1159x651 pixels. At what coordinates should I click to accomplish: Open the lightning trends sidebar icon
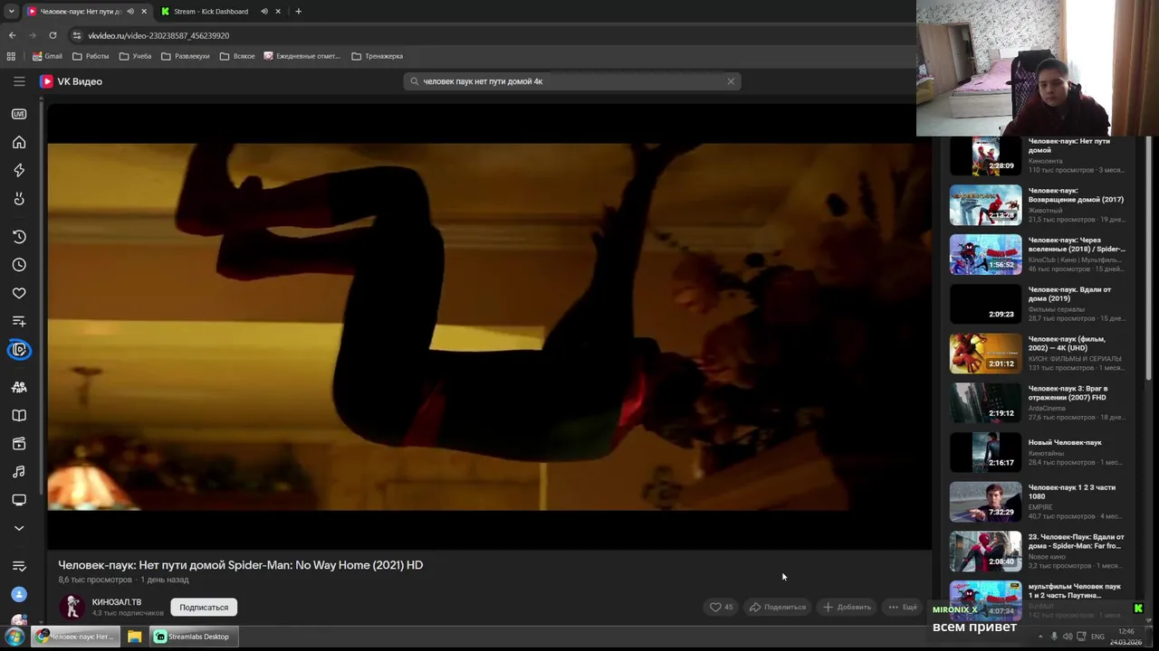[19, 170]
